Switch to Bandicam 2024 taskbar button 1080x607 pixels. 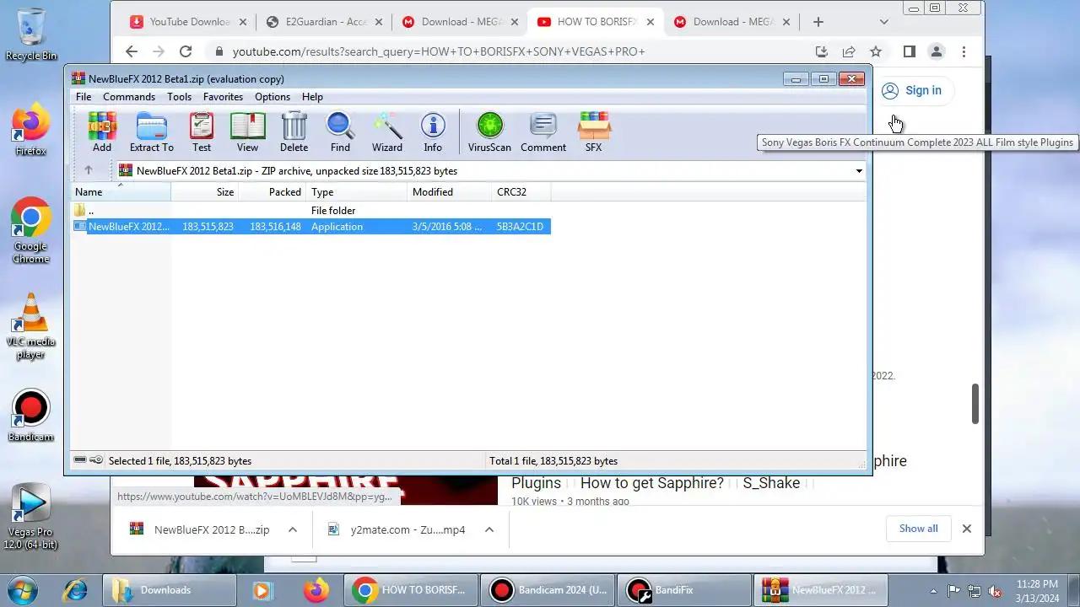coord(547,590)
